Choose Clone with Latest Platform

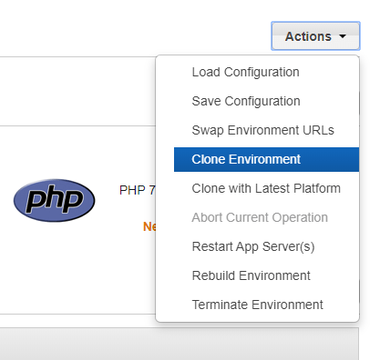point(266,188)
